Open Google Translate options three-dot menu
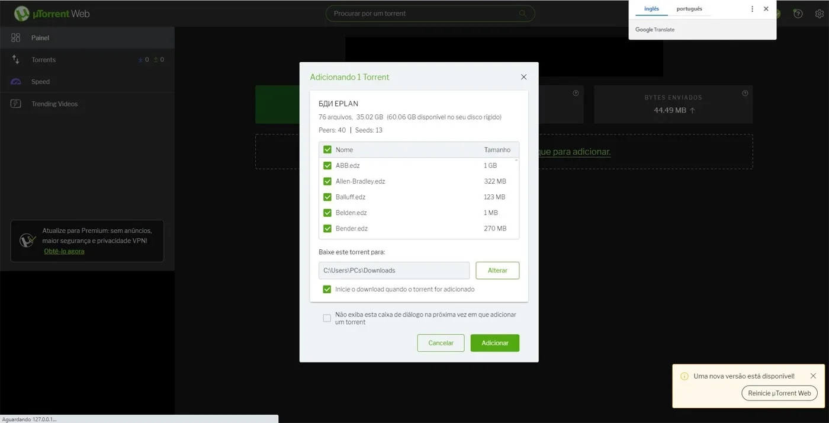Screen dimensions: 829x423 tap(753, 9)
